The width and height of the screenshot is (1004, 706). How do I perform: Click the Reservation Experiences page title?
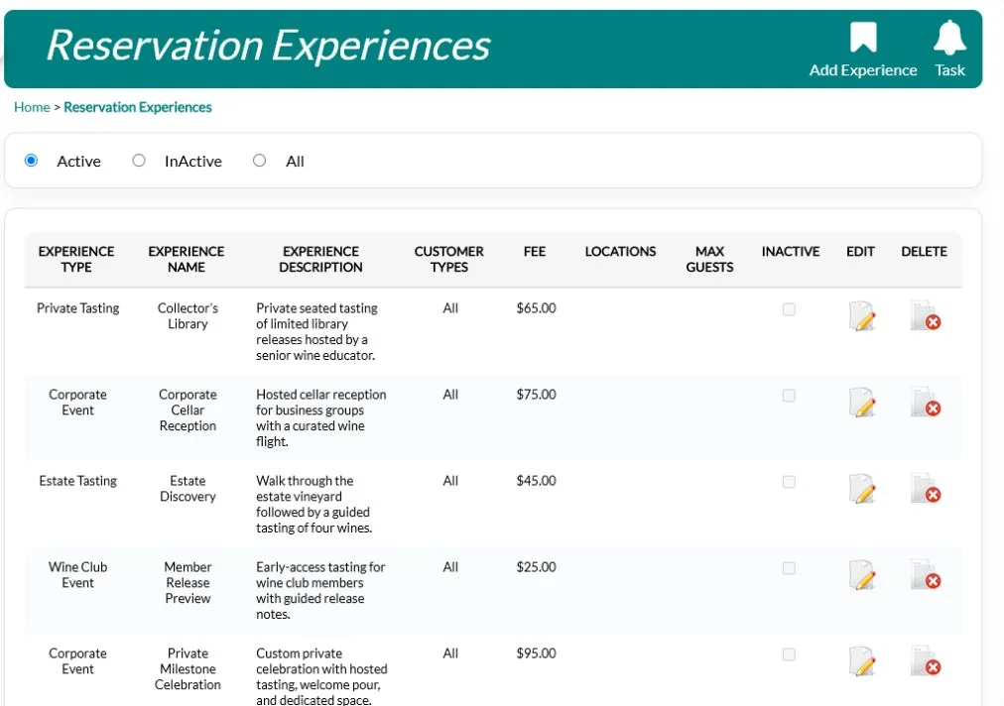coord(268,46)
